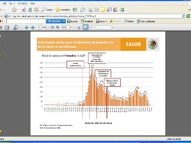Open the Favorites pane
The height and width of the screenshot is (143, 191).
coord(63,10)
